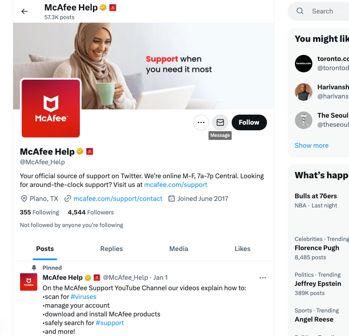This screenshot has height=336, width=349.
Task: Click the Message envelope icon
Action: coord(220,122)
